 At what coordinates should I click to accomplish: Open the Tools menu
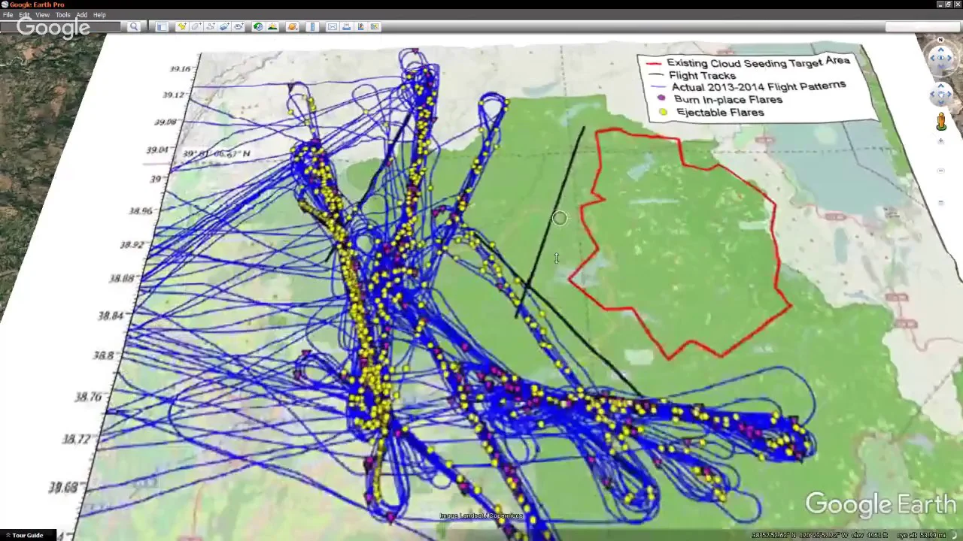pyautogui.click(x=62, y=15)
